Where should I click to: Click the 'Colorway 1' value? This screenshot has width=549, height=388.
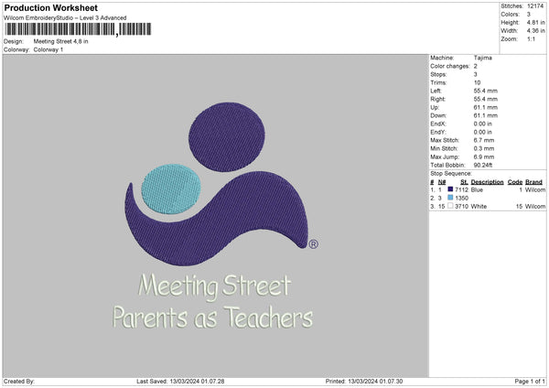[48, 49]
